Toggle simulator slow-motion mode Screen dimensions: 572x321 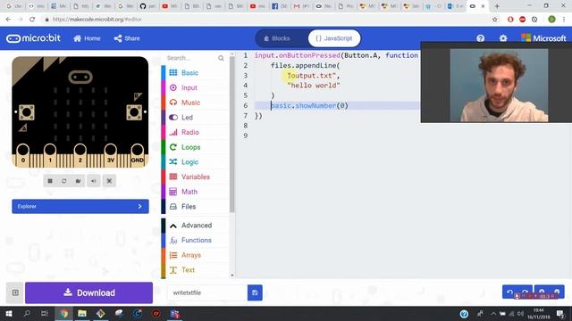click(x=78, y=181)
